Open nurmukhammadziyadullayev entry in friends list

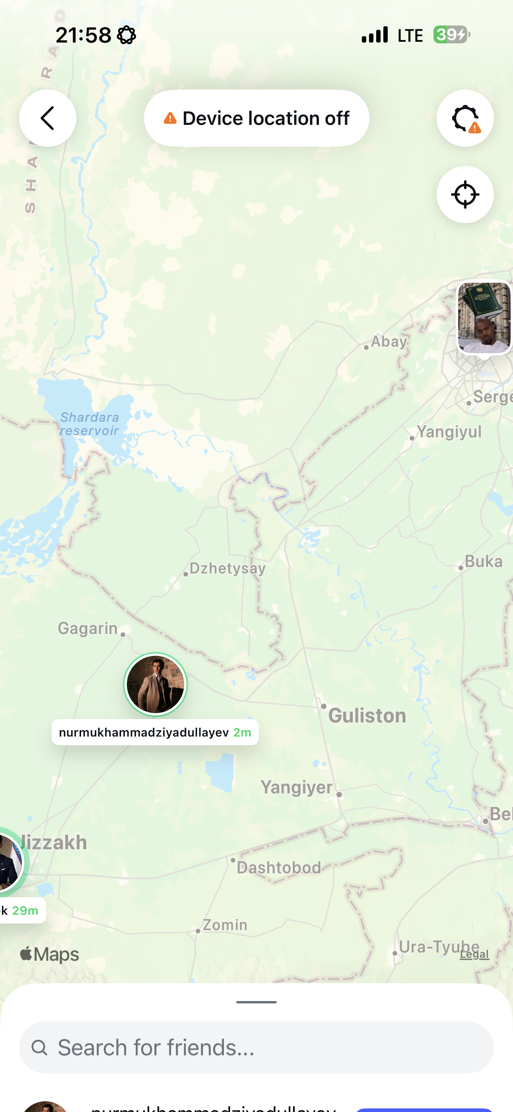[x=256, y=1107]
